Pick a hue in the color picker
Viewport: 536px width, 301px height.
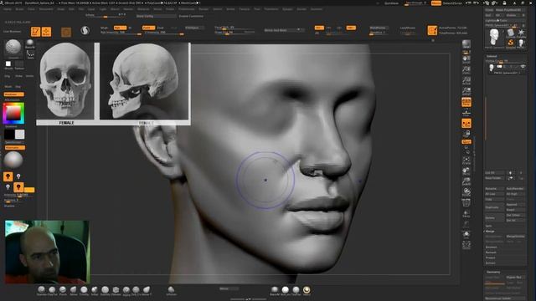click(13, 113)
